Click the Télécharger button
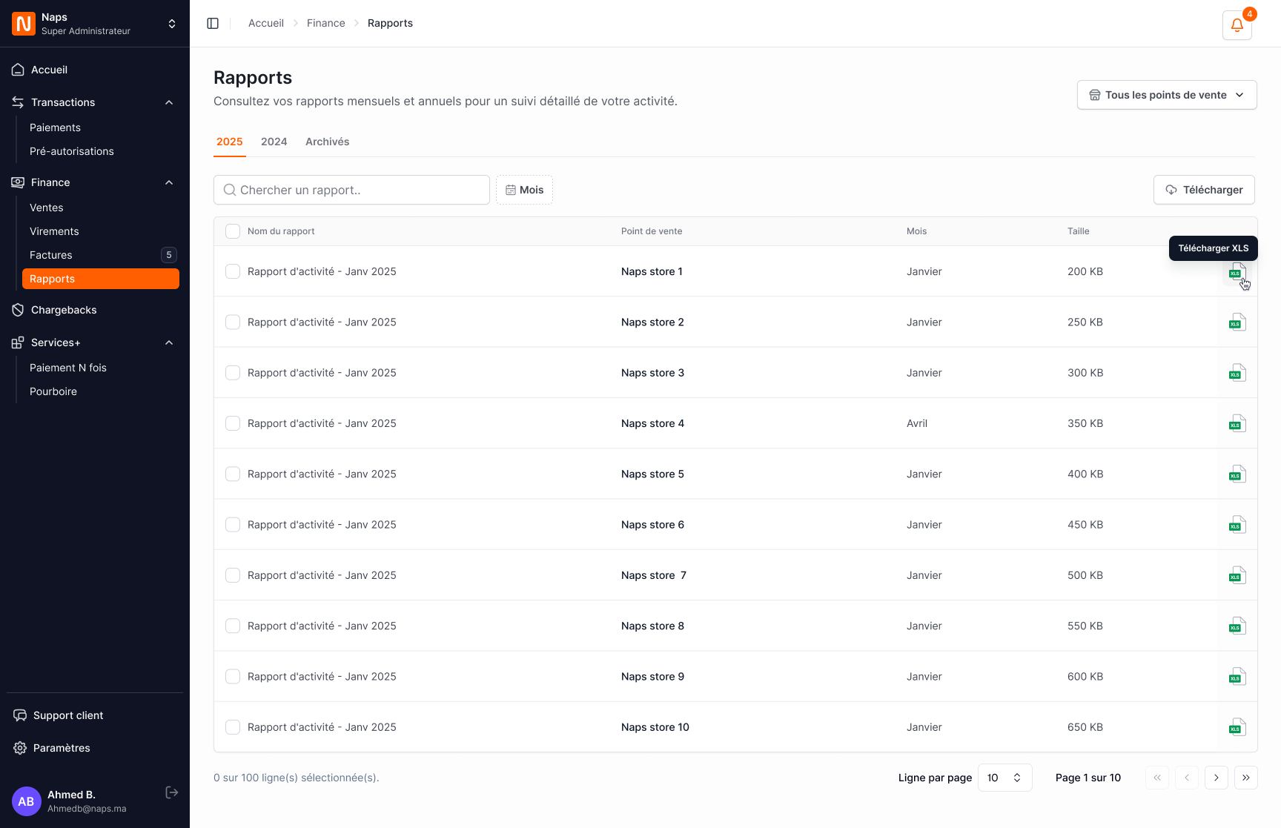 tap(1204, 190)
